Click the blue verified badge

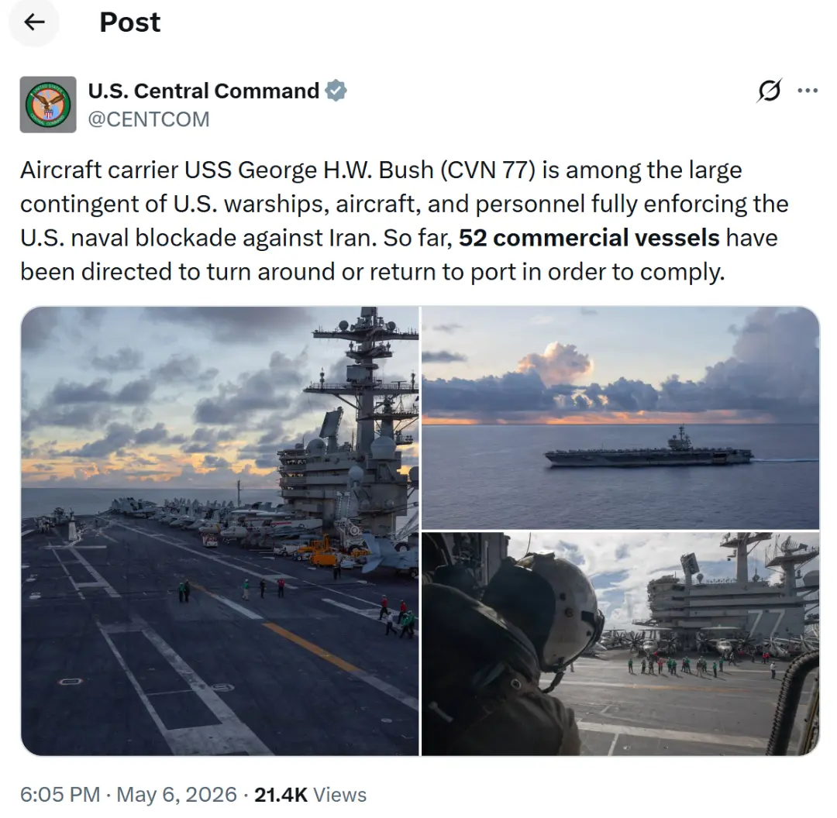point(336,91)
